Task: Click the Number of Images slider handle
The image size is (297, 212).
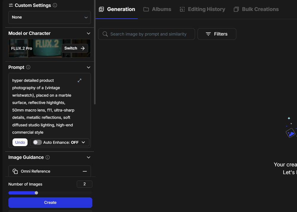Action: (x=36, y=193)
